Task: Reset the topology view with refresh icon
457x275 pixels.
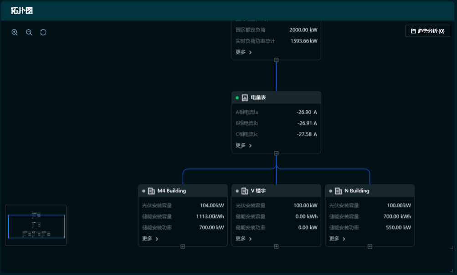Action: point(43,32)
